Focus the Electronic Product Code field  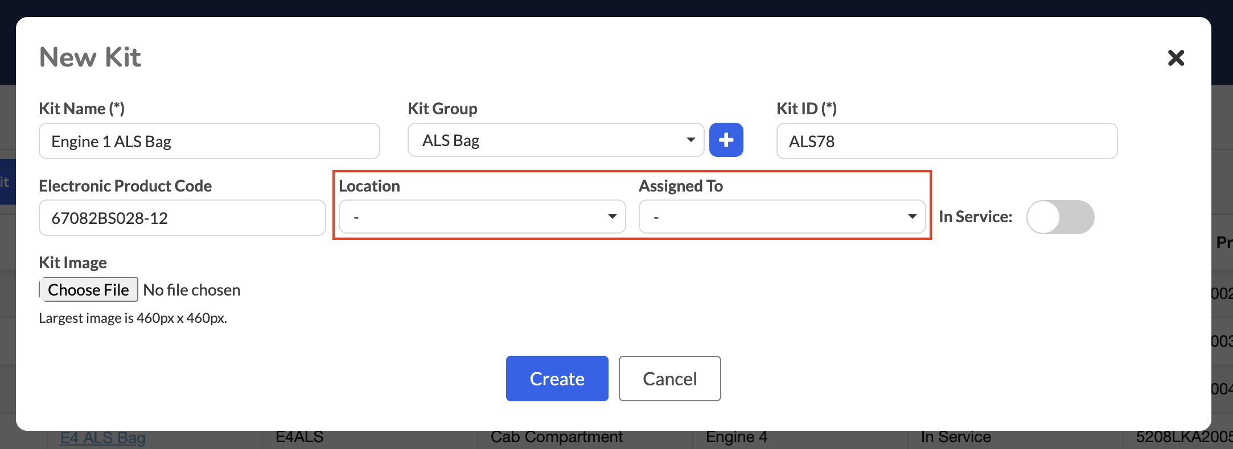[182, 218]
